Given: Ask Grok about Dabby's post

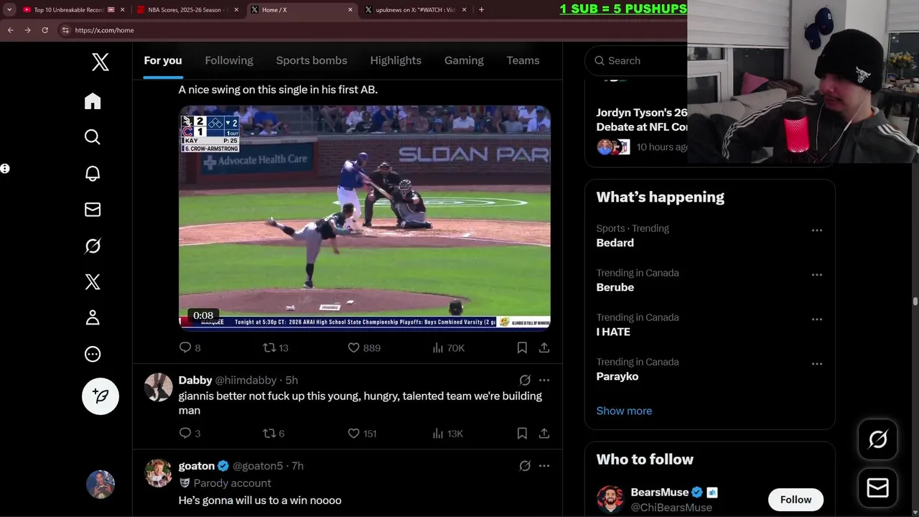Looking at the screenshot, I should (525, 381).
